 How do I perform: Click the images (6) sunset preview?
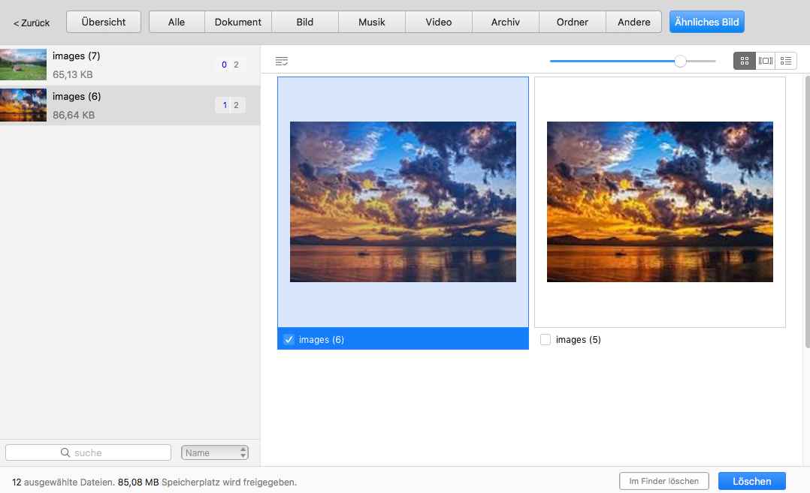(x=403, y=202)
